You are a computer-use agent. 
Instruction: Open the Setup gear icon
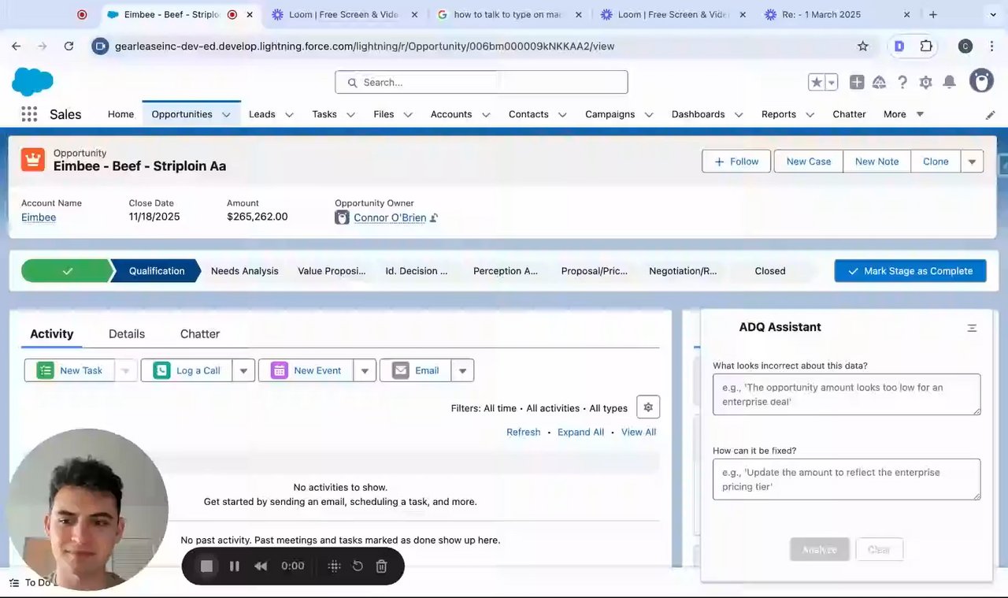[x=926, y=82]
